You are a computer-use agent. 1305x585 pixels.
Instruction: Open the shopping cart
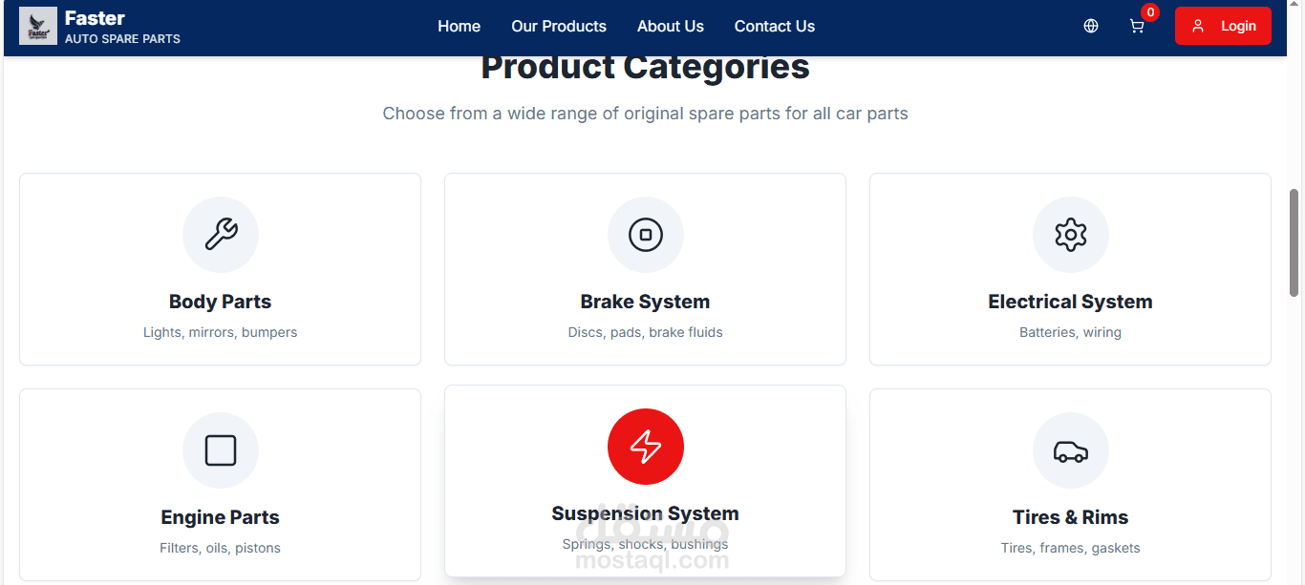[x=1137, y=26]
